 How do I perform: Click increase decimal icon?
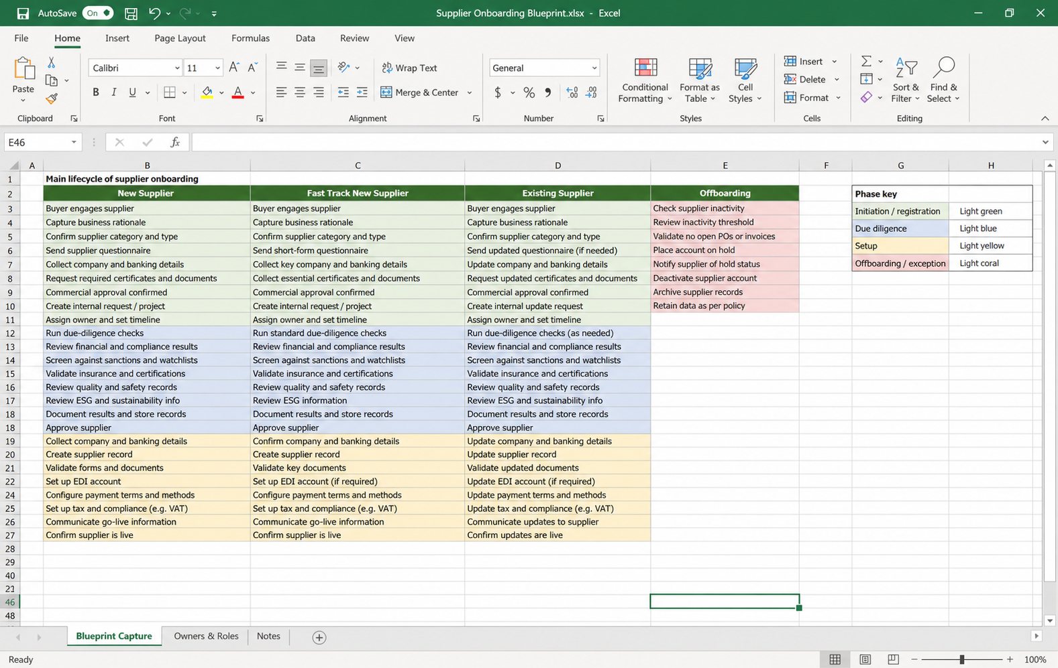coord(572,92)
